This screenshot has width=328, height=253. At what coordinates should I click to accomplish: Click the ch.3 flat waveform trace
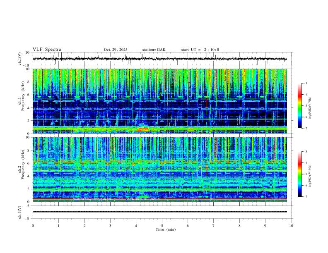coord(159,212)
